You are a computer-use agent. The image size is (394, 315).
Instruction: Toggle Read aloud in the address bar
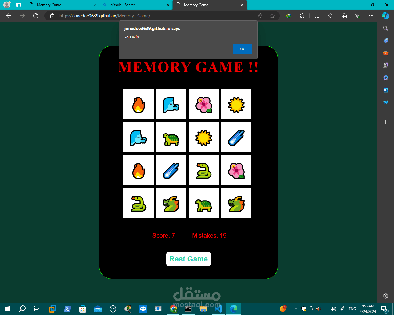click(x=259, y=16)
